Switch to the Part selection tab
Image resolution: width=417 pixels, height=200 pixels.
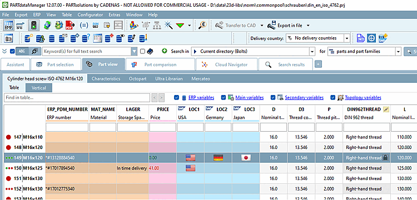(56, 64)
